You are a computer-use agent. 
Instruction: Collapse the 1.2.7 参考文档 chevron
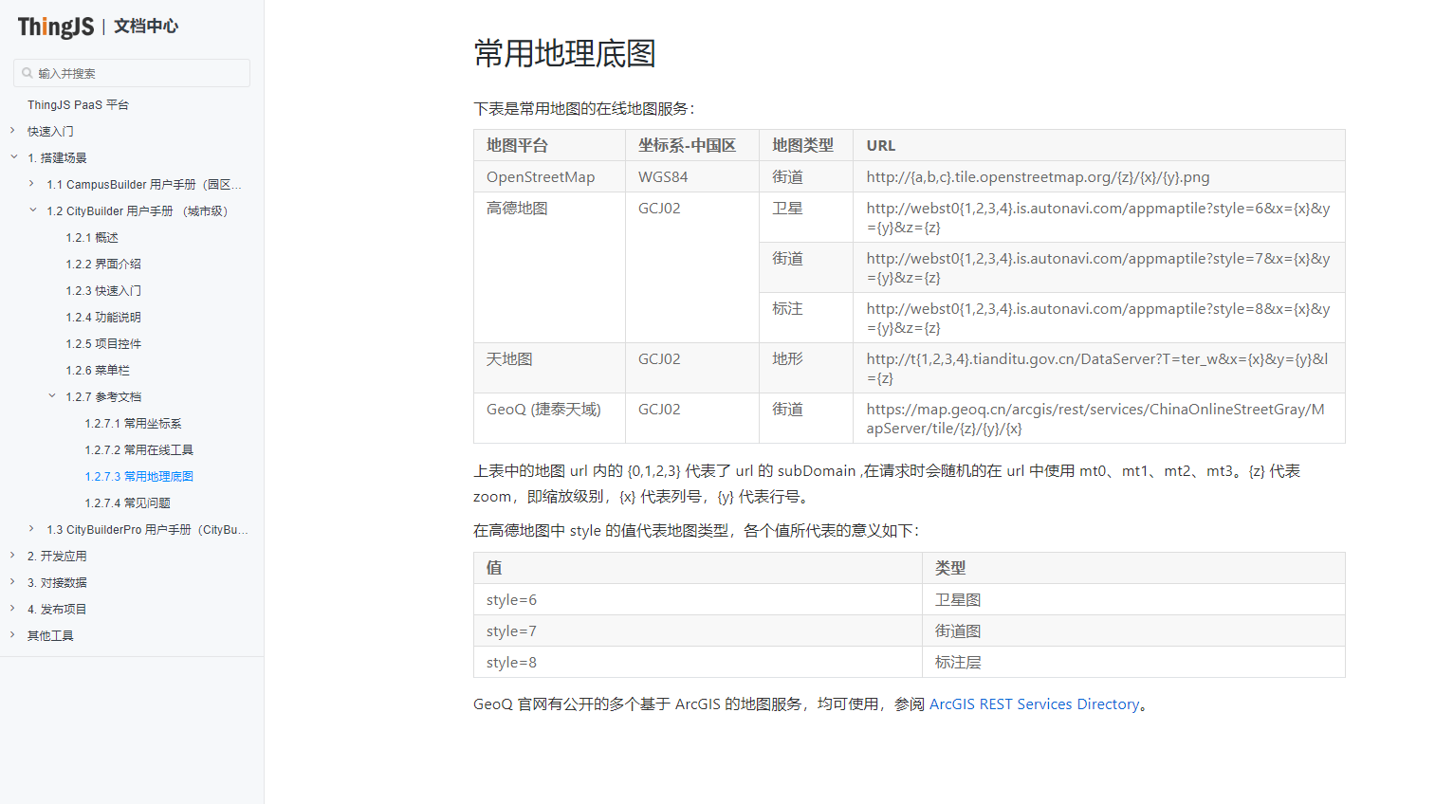click(52, 396)
